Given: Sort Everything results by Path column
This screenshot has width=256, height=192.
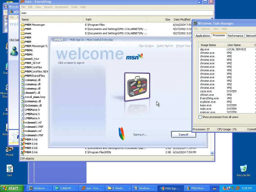Looking at the screenshot, I should point(115,19).
